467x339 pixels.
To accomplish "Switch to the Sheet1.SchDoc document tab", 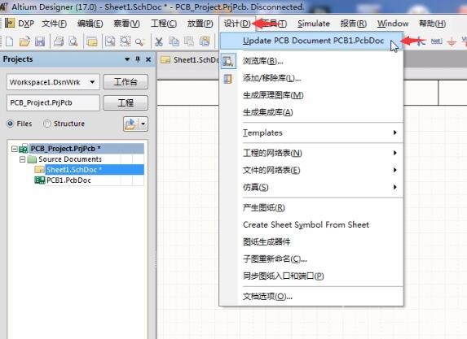I will coord(189,60).
